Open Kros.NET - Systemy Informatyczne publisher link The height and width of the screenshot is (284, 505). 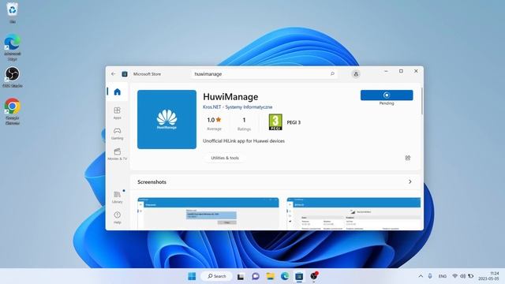tap(238, 107)
